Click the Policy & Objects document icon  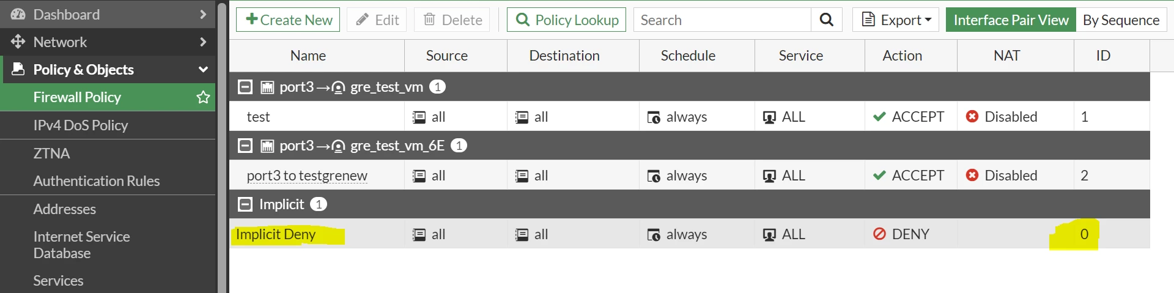coord(18,69)
